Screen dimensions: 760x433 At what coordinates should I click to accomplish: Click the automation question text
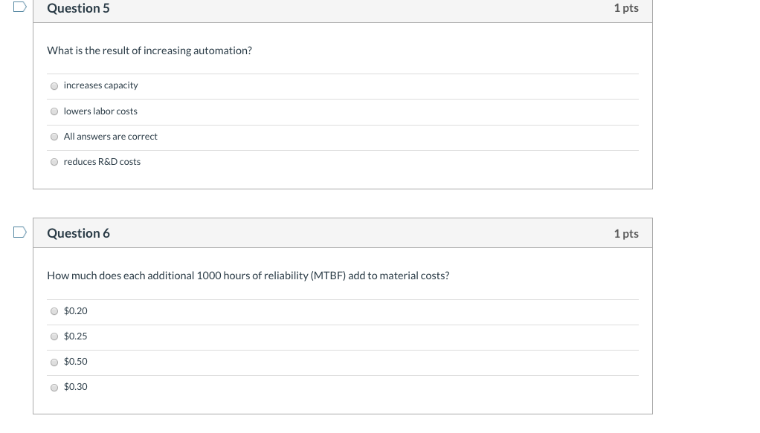pyautogui.click(x=149, y=51)
